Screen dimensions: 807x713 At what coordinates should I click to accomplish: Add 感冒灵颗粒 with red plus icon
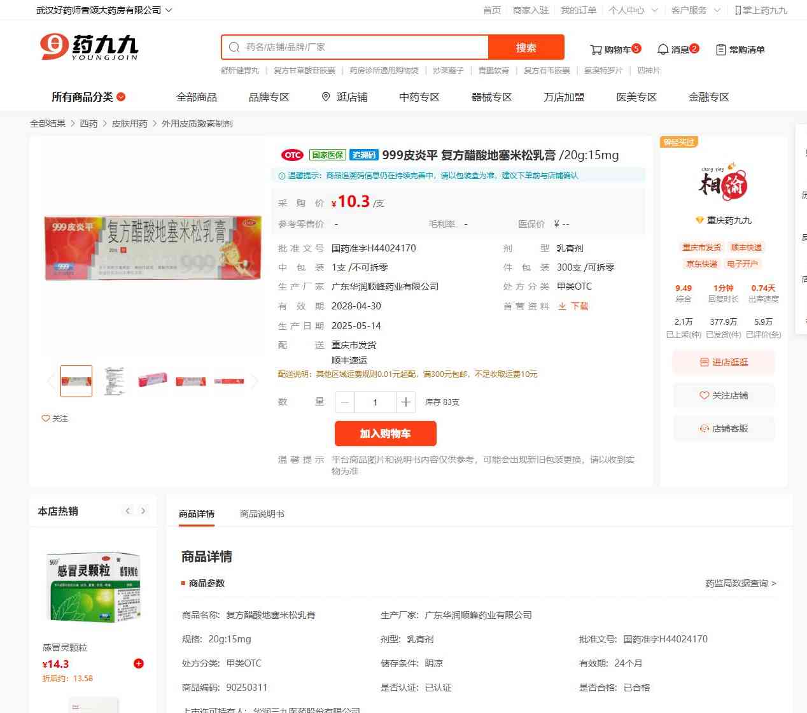coord(138,663)
